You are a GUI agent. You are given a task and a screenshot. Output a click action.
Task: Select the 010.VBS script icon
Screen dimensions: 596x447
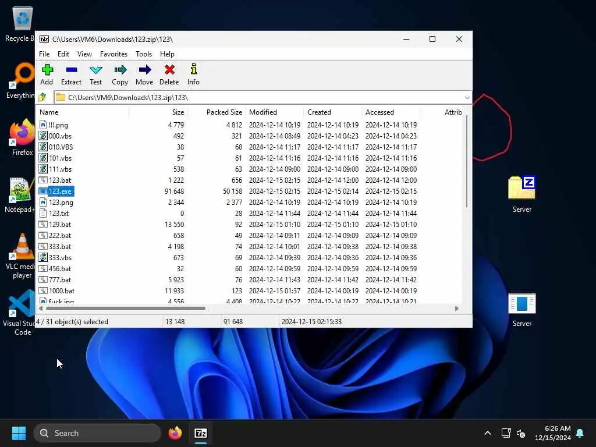click(43, 147)
